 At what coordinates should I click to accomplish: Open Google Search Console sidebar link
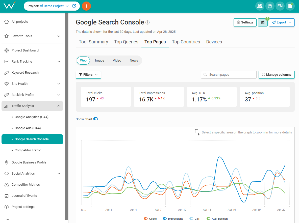32,139
